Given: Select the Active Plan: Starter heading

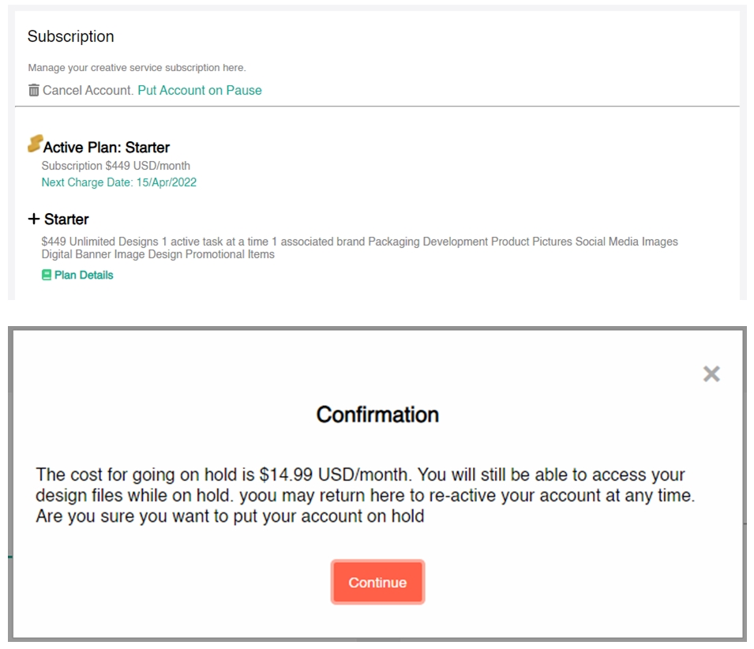Looking at the screenshot, I should click(x=107, y=147).
